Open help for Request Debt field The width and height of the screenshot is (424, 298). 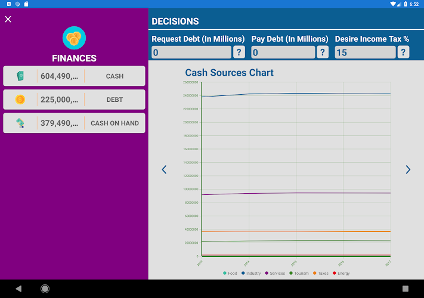(239, 52)
